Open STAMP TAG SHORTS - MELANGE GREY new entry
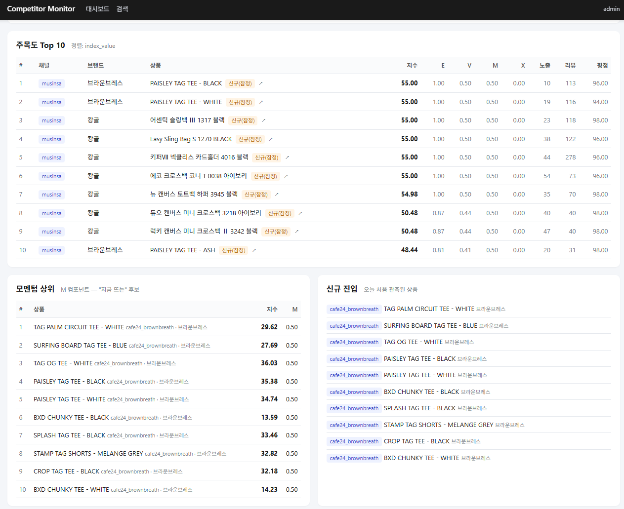Screen dimensions: 624x509 click(x=438, y=425)
